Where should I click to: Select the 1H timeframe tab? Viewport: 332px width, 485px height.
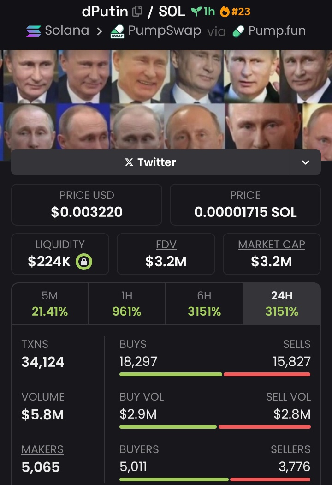point(127,304)
